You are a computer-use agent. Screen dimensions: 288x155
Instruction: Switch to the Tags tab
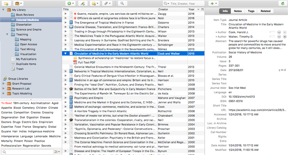(251, 11)
